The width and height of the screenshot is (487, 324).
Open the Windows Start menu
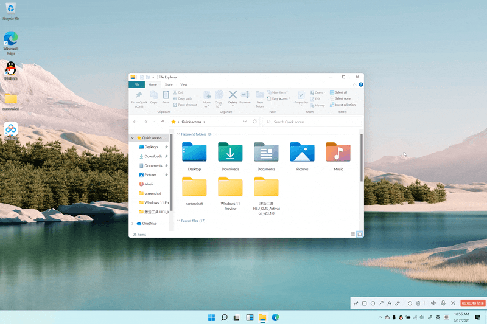(211, 317)
